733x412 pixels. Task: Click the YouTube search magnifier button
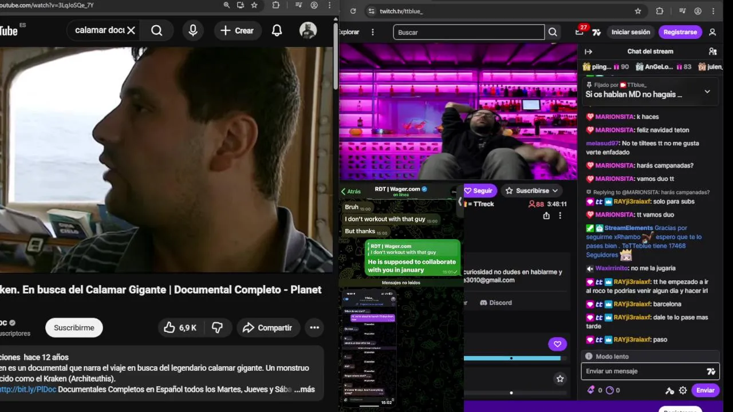[156, 30]
